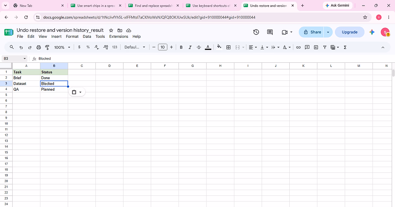The width and height of the screenshot is (395, 207).
Task: Insert a comment from the toolbar
Action: [307, 47]
